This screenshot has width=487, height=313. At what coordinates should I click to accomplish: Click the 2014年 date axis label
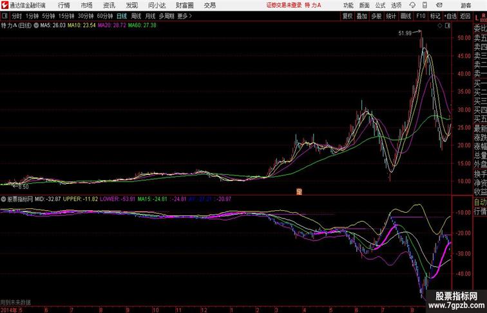[9, 310]
